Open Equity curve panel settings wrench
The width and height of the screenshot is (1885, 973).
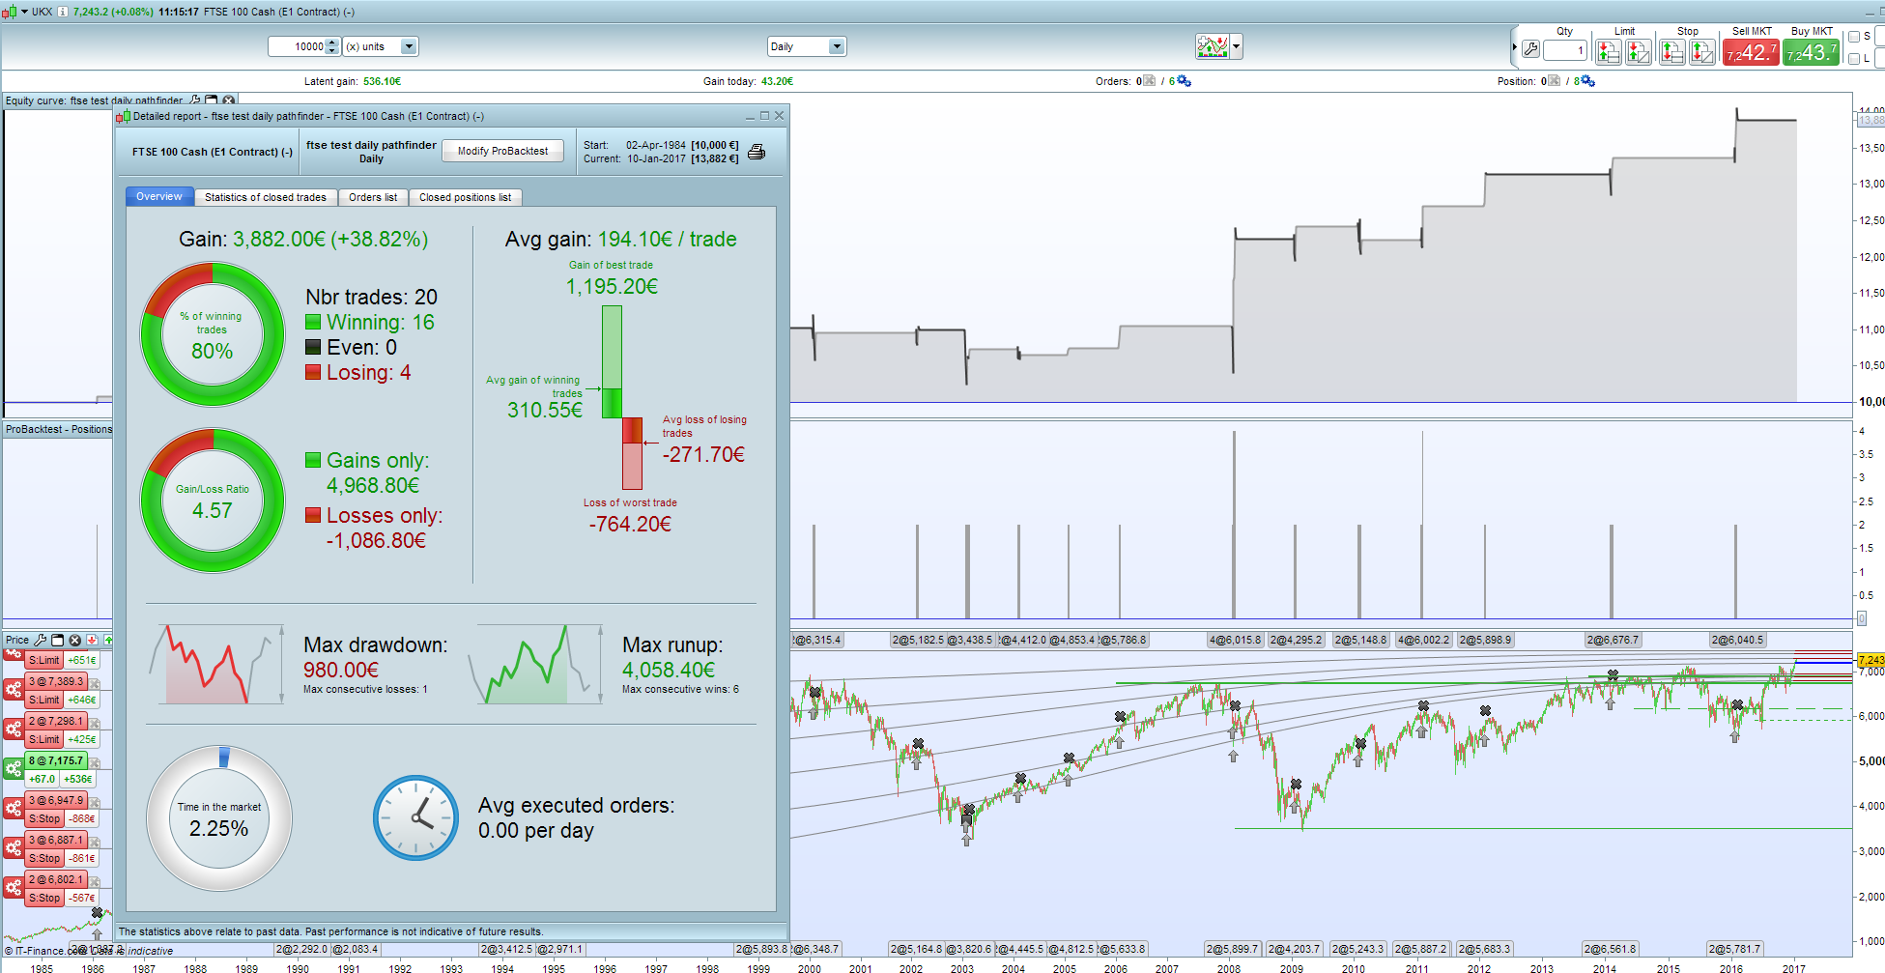[x=195, y=100]
